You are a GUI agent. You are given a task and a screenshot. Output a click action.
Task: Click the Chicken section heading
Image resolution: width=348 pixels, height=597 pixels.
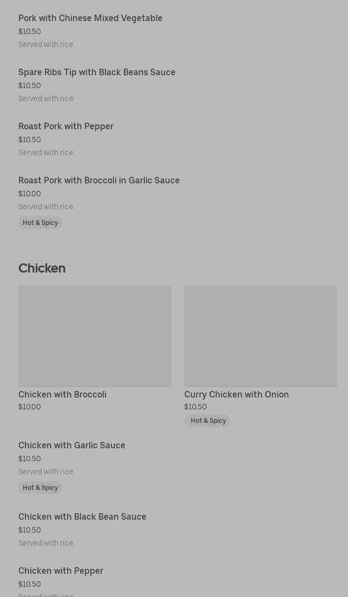click(x=42, y=268)
